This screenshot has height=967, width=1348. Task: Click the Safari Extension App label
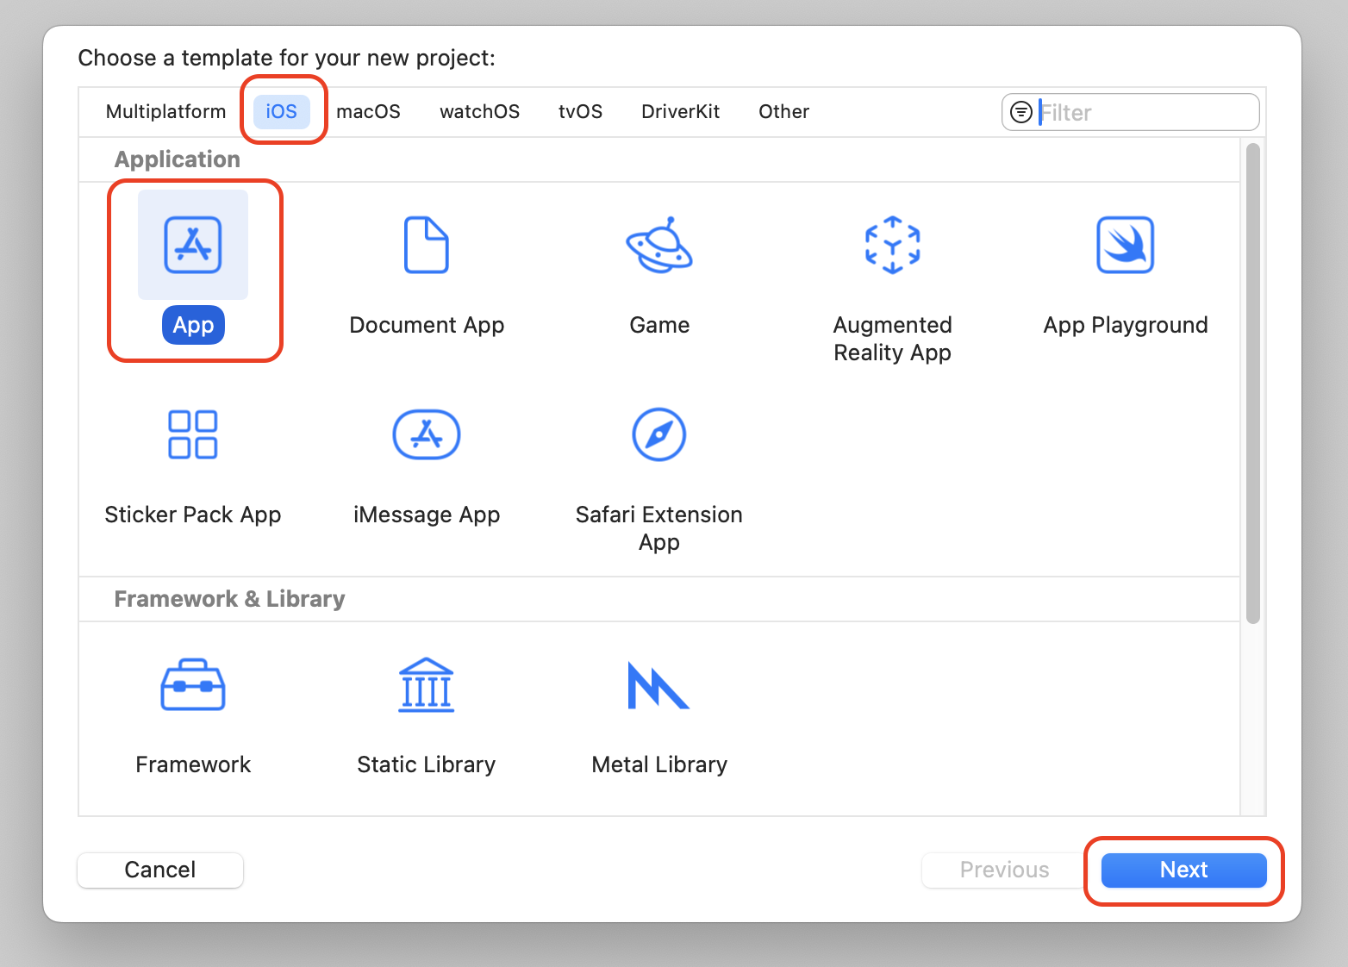[x=659, y=528]
